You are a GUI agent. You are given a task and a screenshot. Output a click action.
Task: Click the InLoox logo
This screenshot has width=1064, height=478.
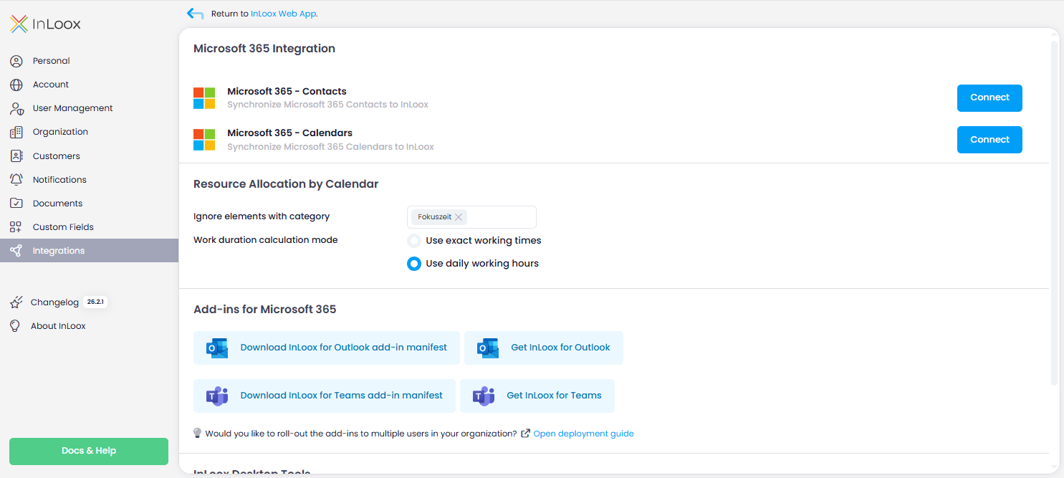coord(45,24)
